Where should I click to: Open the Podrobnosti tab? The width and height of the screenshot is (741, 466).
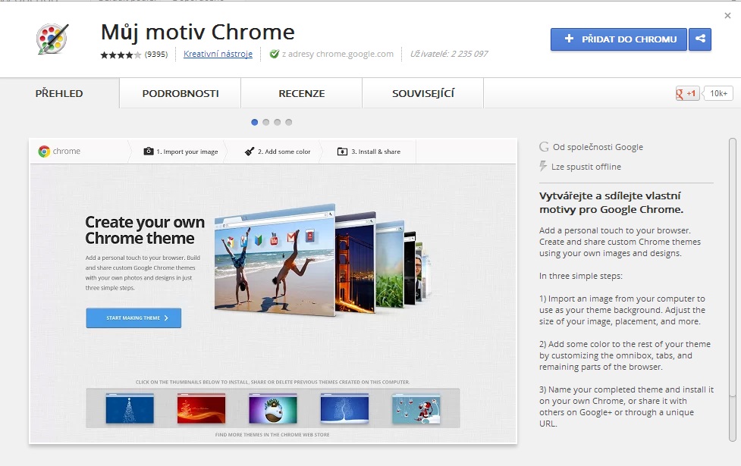(x=181, y=93)
